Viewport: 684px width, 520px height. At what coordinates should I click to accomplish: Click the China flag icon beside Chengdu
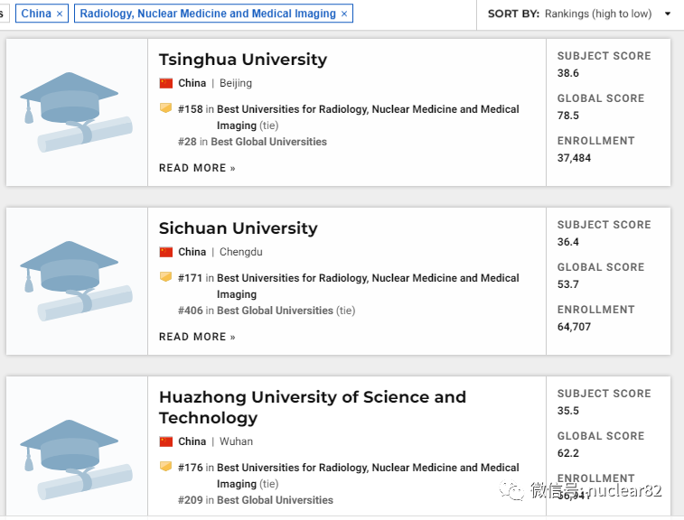tap(165, 252)
